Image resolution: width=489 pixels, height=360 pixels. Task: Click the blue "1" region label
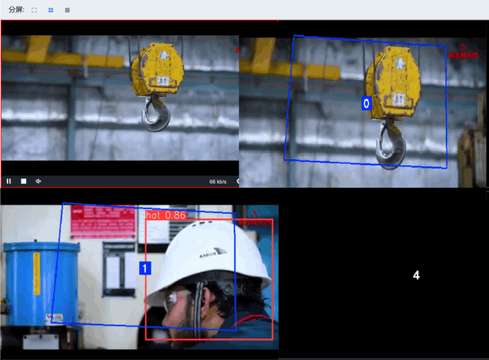point(144,268)
